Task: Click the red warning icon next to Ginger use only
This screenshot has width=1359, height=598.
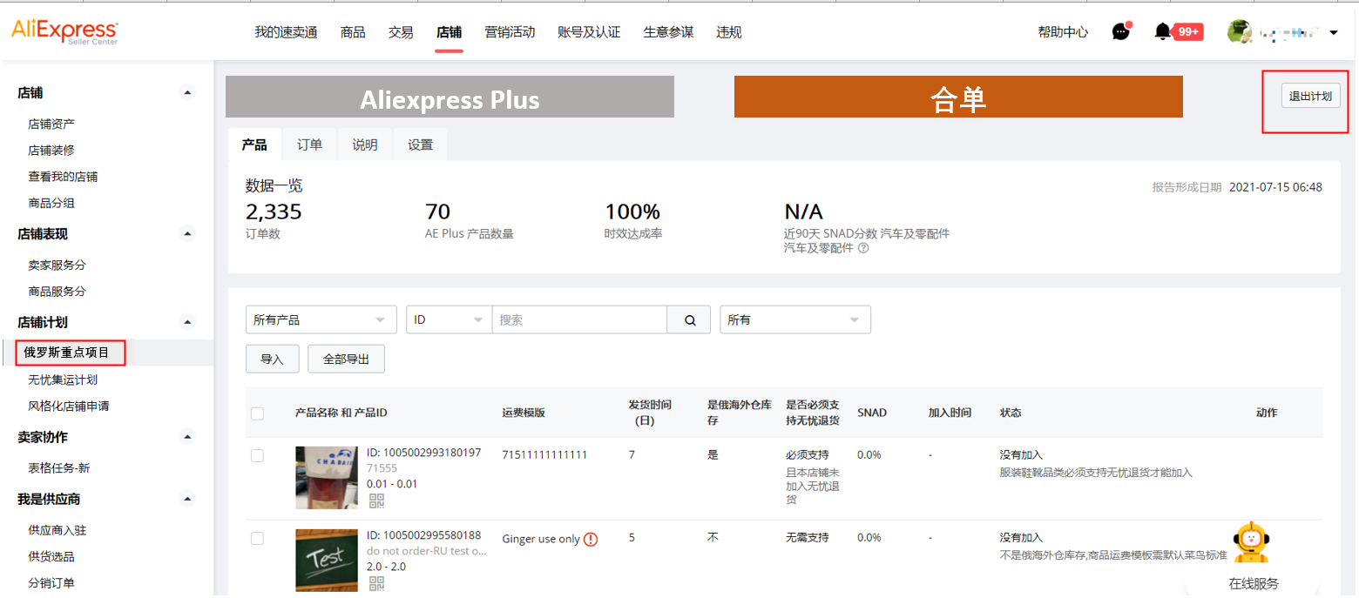Action: click(x=593, y=539)
